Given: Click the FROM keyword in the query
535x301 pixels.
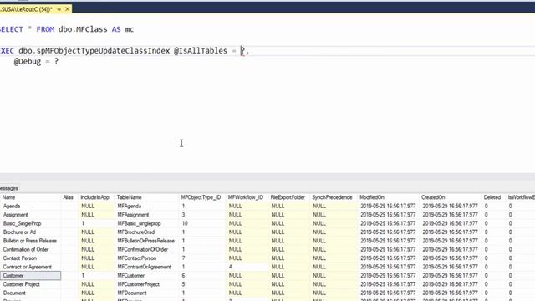Looking at the screenshot, I should [x=45, y=29].
